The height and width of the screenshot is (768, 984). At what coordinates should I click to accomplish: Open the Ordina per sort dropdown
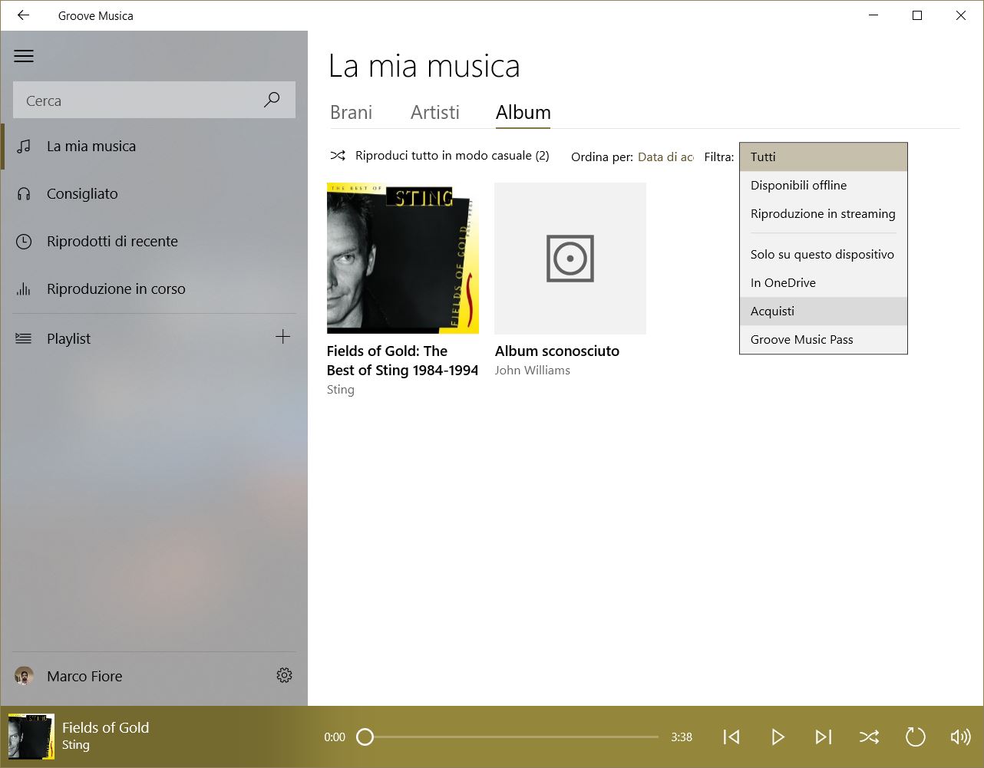point(665,157)
